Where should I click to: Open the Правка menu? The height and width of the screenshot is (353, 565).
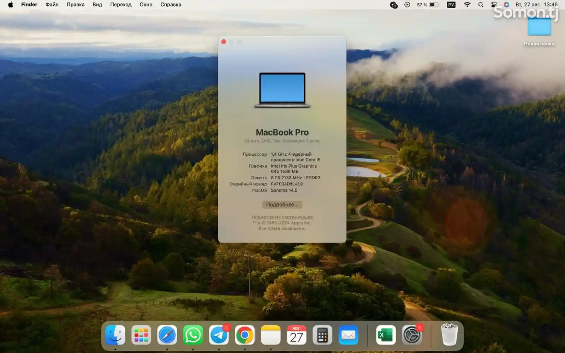click(x=76, y=5)
